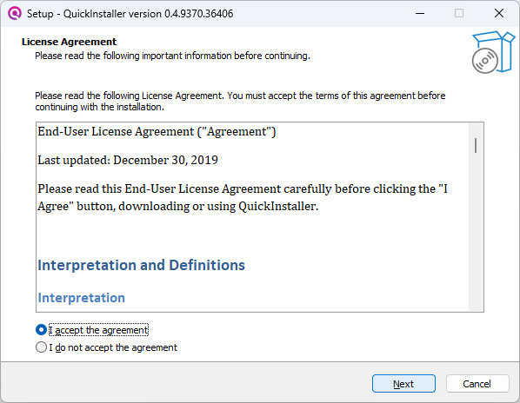Abort setup with the Cancel button
The image size is (520, 403).
pos(477,384)
